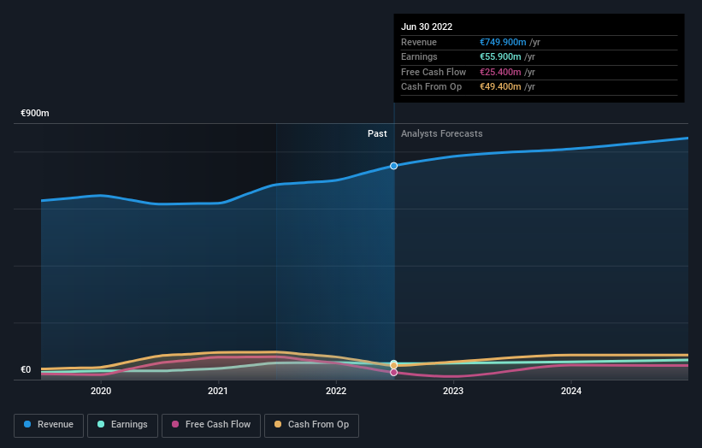Image resolution: width=702 pixels, height=448 pixels.
Task: Click the 'Past' label on chart
Action: coord(377,133)
